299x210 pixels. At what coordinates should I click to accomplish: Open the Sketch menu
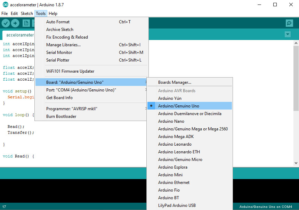point(27,13)
